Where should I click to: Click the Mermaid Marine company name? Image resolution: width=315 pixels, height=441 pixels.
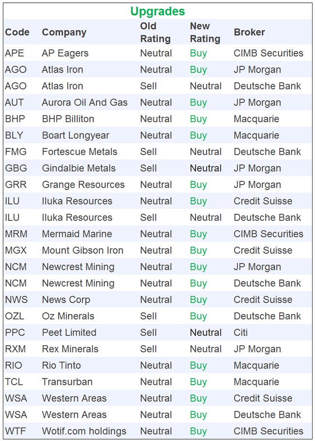click(x=77, y=234)
